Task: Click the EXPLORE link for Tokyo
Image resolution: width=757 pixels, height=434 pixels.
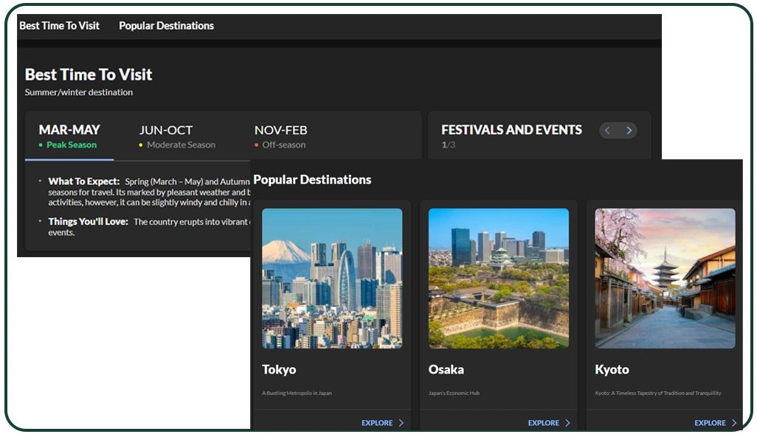Action: tap(377, 423)
